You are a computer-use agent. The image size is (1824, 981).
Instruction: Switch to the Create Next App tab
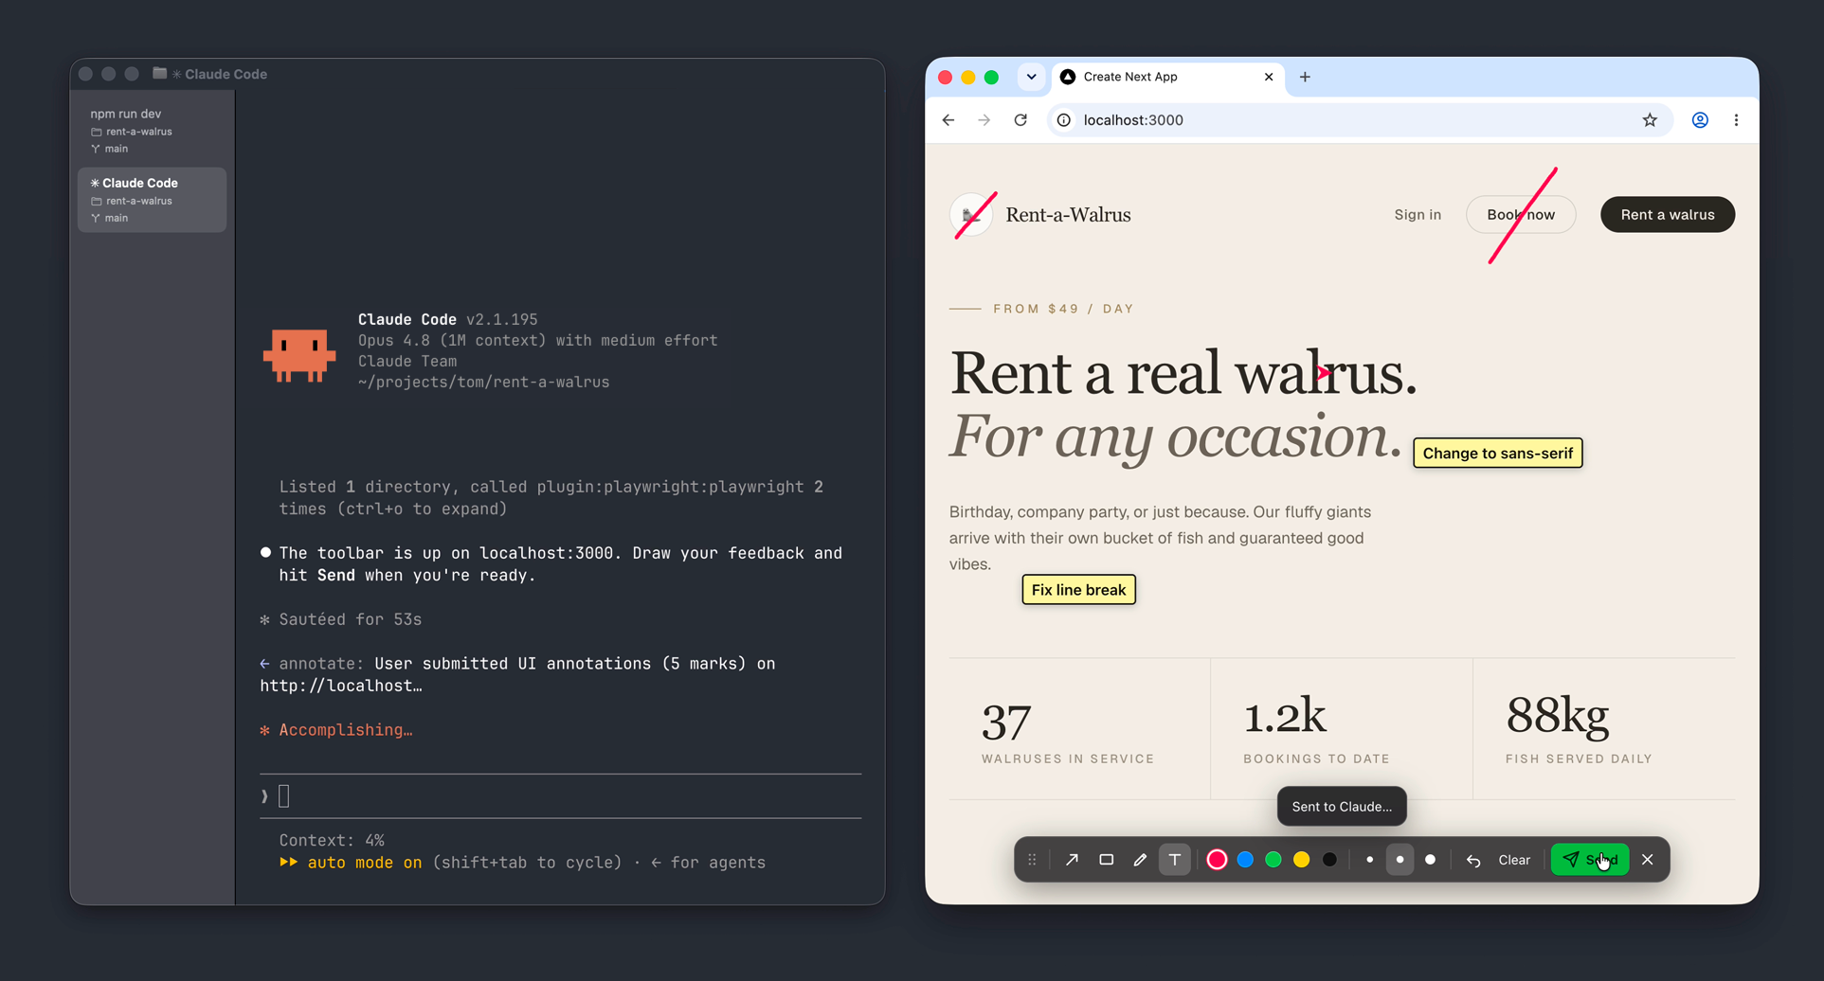pyautogui.click(x=1167, y=77)
